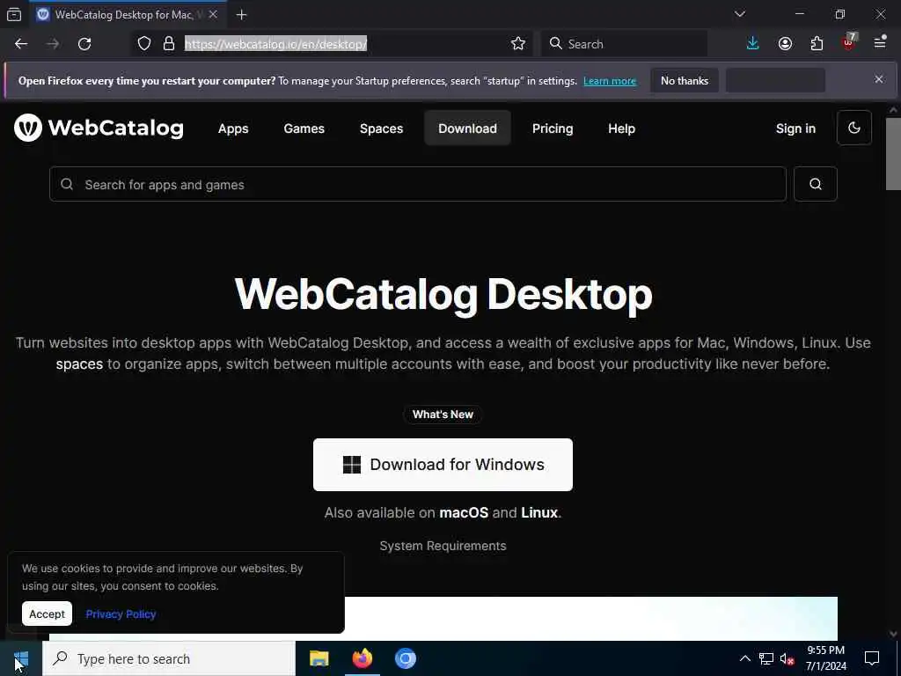This screenshot has width=901, height=676.
Task: Open the Privacy Policy link
Action: [121, 614]
